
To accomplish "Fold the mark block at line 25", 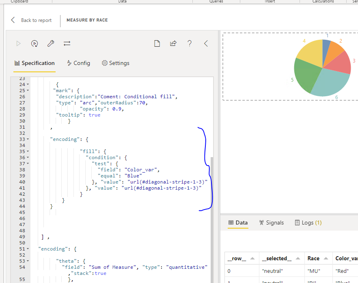I will (x=28, y=91).
